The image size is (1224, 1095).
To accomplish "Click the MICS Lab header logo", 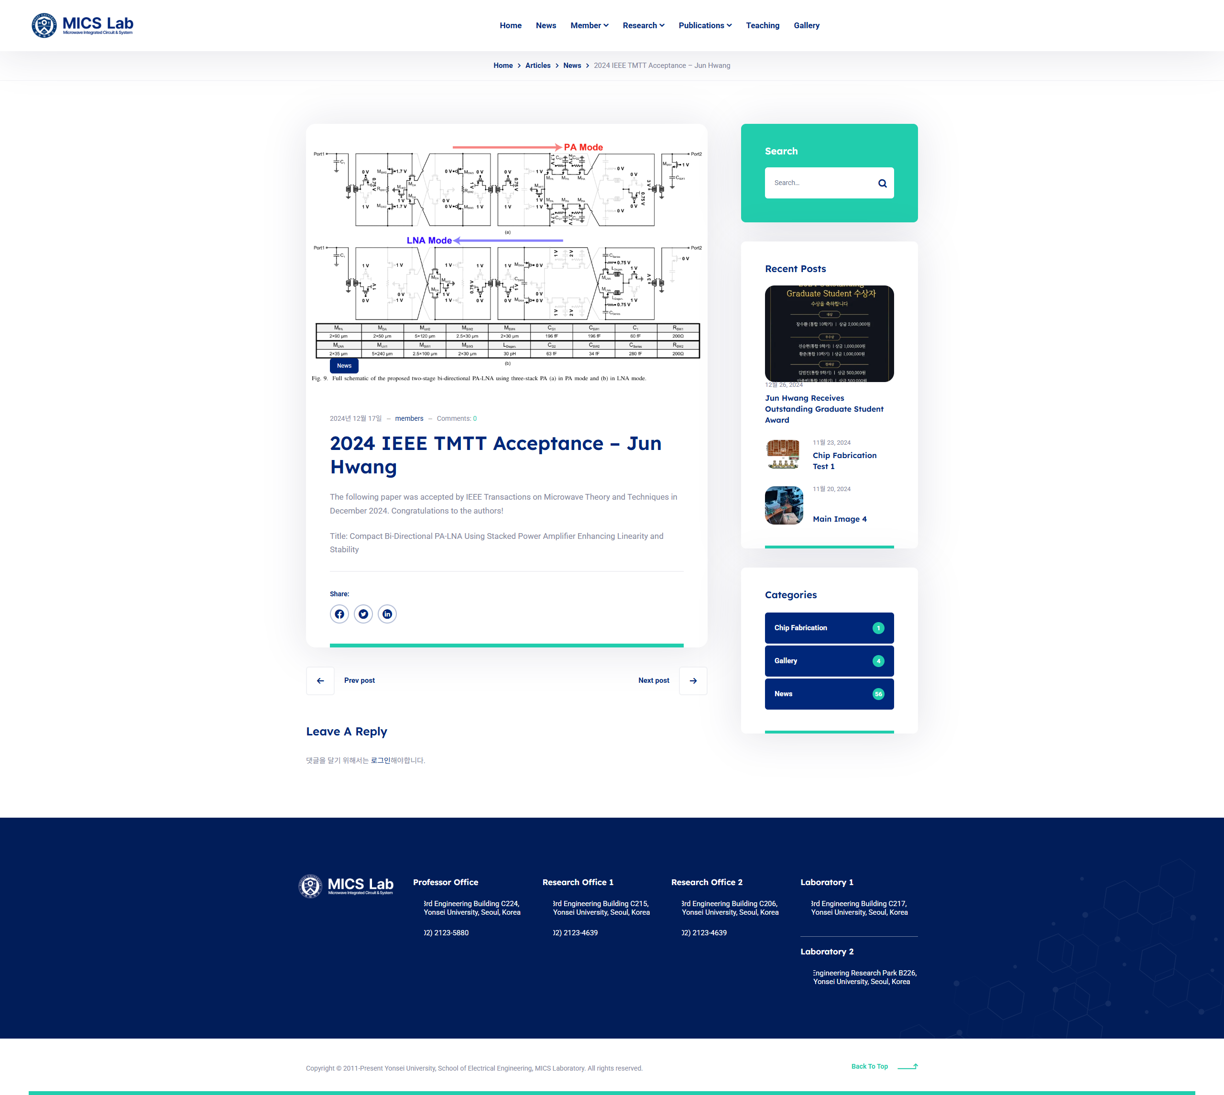I will pyautogui.click(x=82, y=25).
